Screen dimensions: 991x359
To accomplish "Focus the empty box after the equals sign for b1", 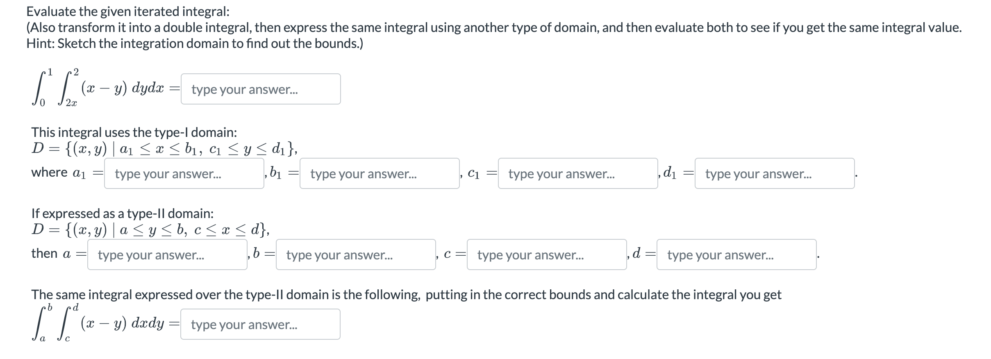I will pos(379,174).
